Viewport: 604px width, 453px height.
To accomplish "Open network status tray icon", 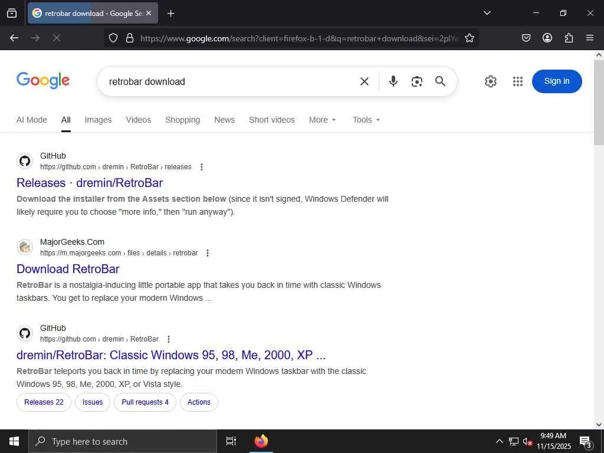I will 514,441.
